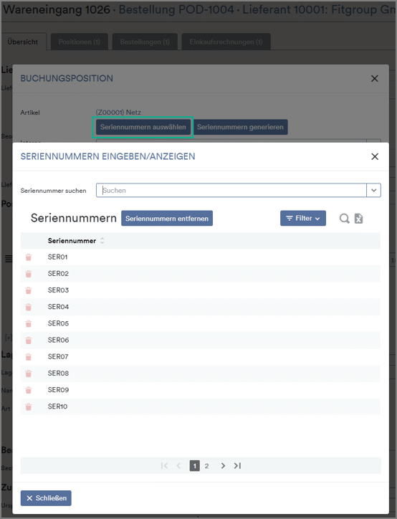
Task: Click trash icon next to SER04
Action: pyautogui.click(x=29, y=307)
